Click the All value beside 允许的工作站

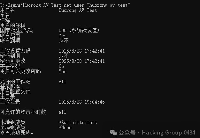coord(62,82)
